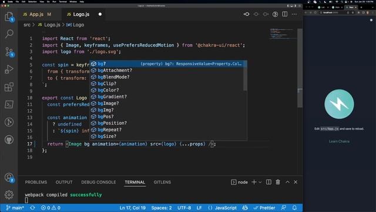Click the src breadcrumb
The width and height of the screenshot is (376, 212).
click(x=27, y=25)
